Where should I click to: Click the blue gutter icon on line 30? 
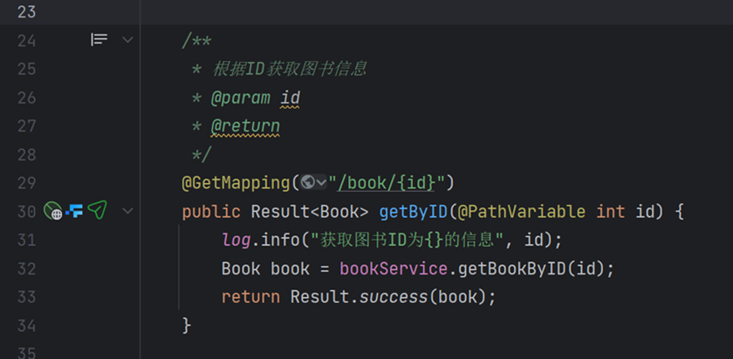(74, 212)
